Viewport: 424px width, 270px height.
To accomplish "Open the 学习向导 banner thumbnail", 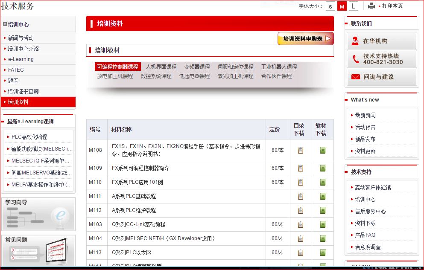I will (38, 214).
